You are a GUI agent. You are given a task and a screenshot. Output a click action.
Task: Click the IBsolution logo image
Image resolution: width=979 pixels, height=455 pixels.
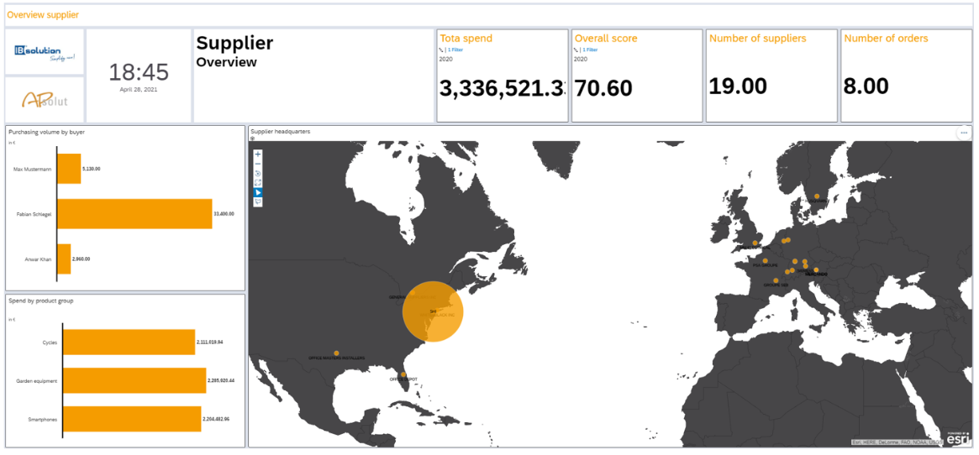point(45,51)
